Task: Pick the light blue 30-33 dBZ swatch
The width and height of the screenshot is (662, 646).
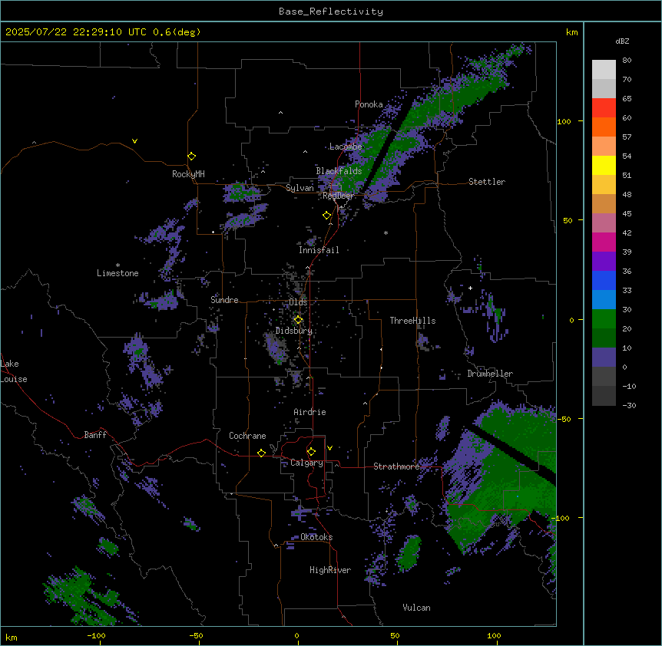Action: coord(604,299)
